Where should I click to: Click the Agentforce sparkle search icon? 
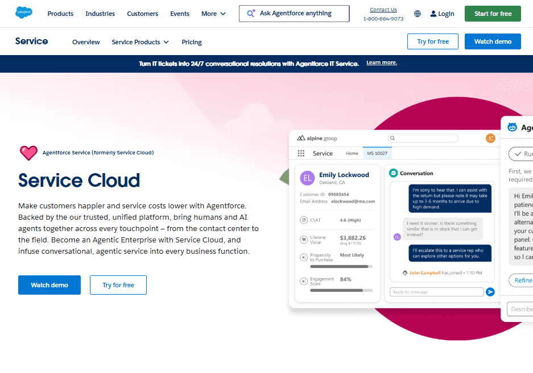tap(251, 13)
